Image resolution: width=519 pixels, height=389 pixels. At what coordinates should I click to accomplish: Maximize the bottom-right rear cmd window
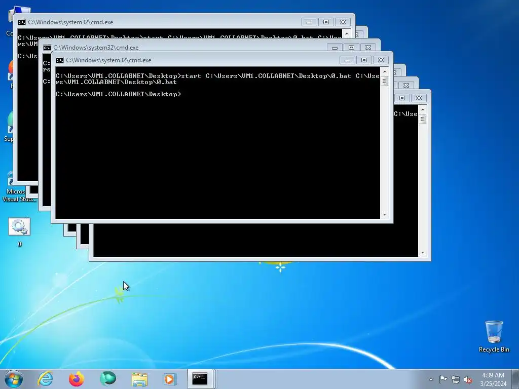coord(402,98)
